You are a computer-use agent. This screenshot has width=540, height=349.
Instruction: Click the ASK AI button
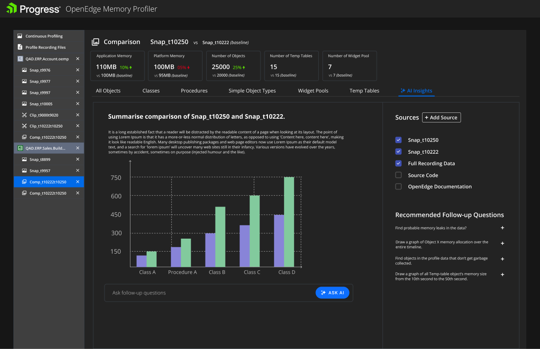[x=332, y=293]
